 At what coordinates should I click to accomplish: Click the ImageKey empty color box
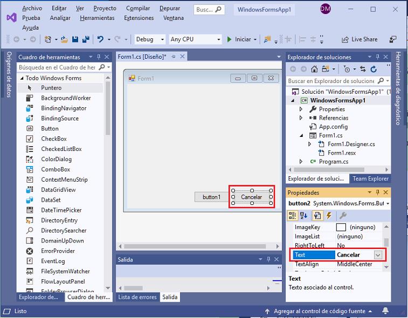point(341,227)
